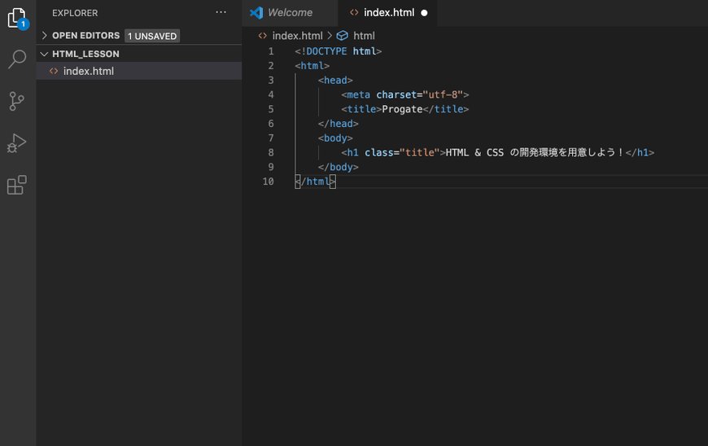This screenshot has width=708, height=446.
Task: Click the breadcrumb chevron after index.html
Action: tap(330, 35)
